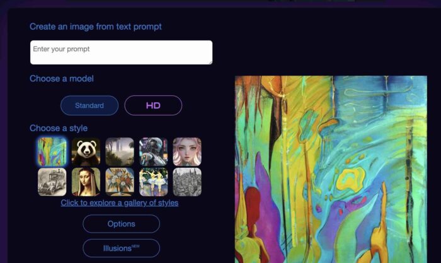Open the Options panel
441x263 pixels.
click(121, 224)
